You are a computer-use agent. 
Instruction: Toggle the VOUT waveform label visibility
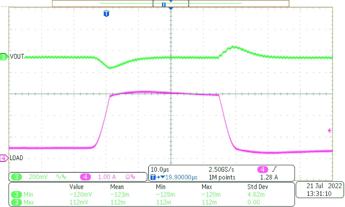[17, 57]
